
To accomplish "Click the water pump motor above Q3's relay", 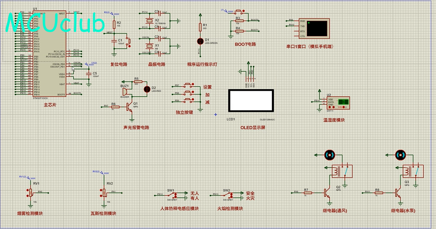I will coord(401,155).
